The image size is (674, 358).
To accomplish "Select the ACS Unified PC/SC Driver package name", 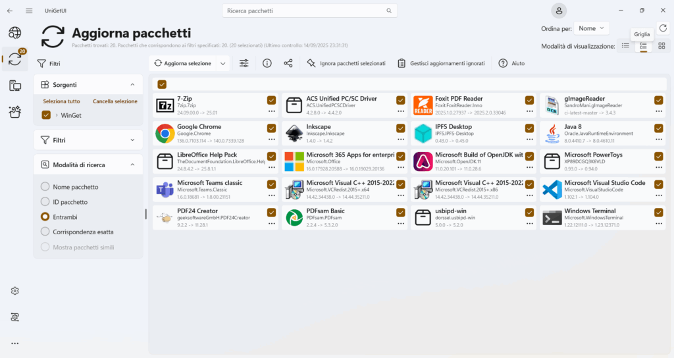I will pyautogui.click(x=342, y=99).
